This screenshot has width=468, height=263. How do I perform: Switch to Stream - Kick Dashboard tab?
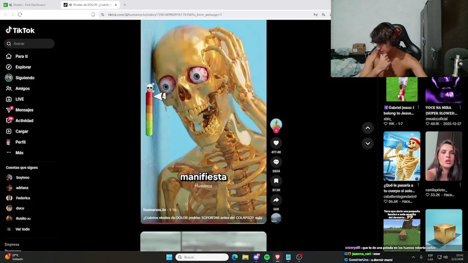pos(29,5)
